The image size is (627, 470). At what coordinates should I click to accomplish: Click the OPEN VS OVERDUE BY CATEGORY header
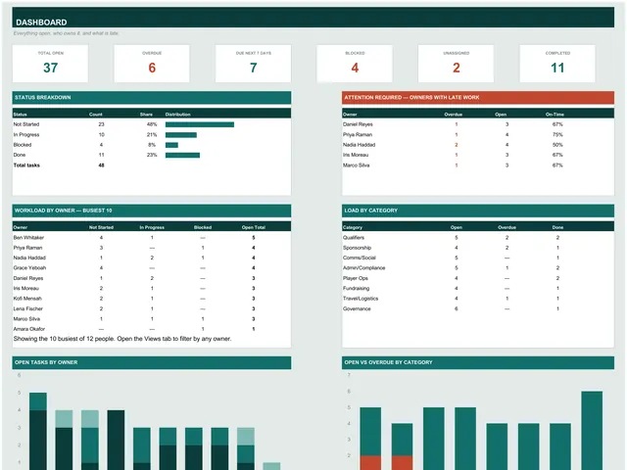(478, 362)
